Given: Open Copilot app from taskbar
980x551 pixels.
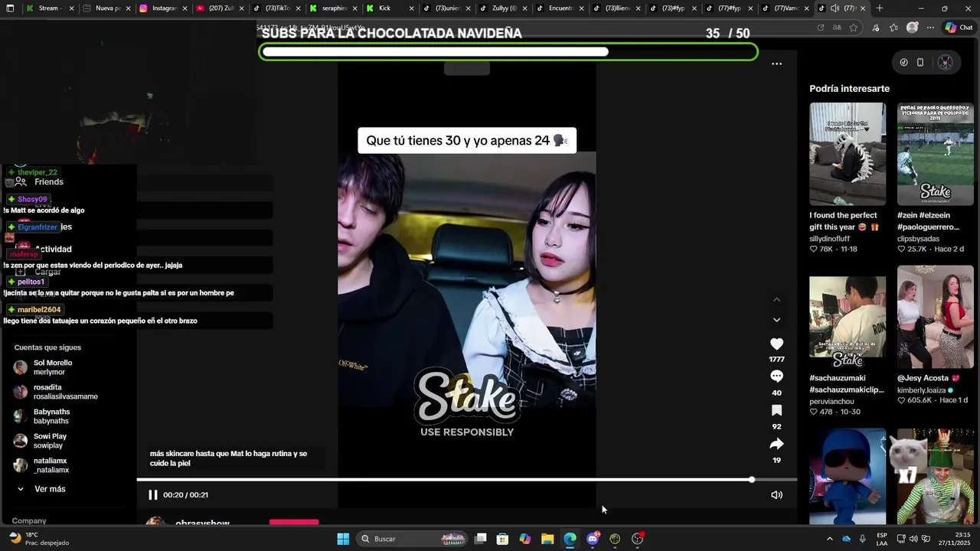Looking at the screenshot, I should tap(524, 539).
